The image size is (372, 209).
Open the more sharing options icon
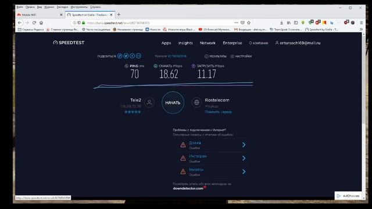click(x=138, y=56)
